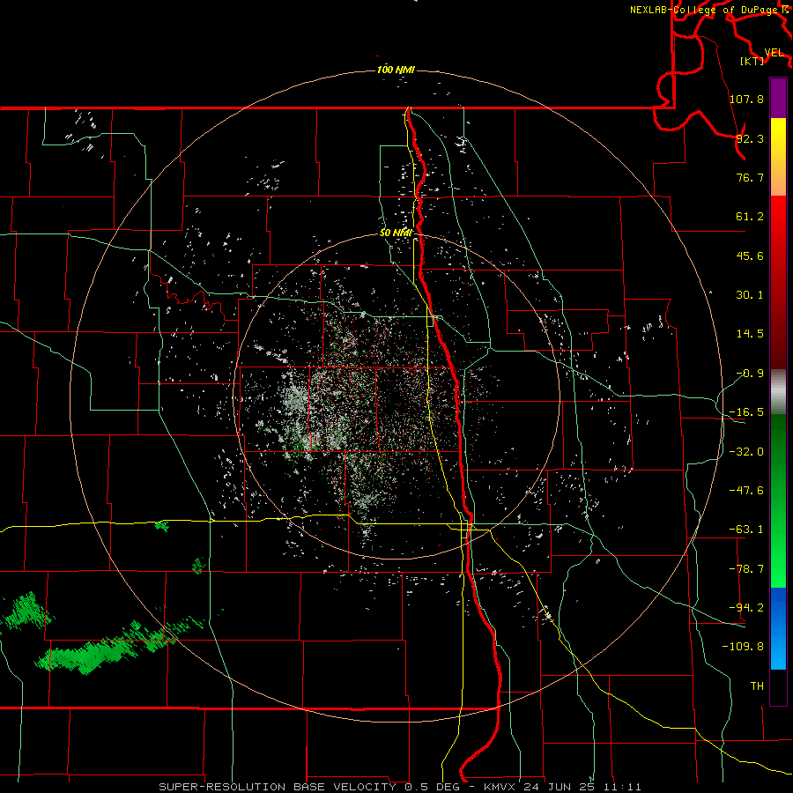Click the TH threshold legend label

pos(757,686)
